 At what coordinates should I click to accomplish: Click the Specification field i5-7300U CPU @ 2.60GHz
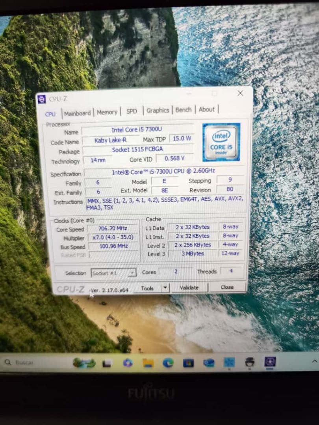click(x=164, y=171)
